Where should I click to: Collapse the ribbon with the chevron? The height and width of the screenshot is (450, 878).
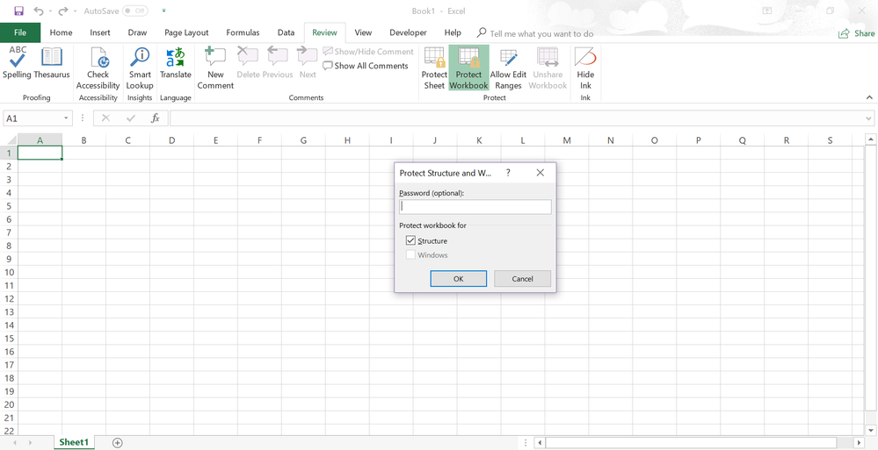pos(869,97)
